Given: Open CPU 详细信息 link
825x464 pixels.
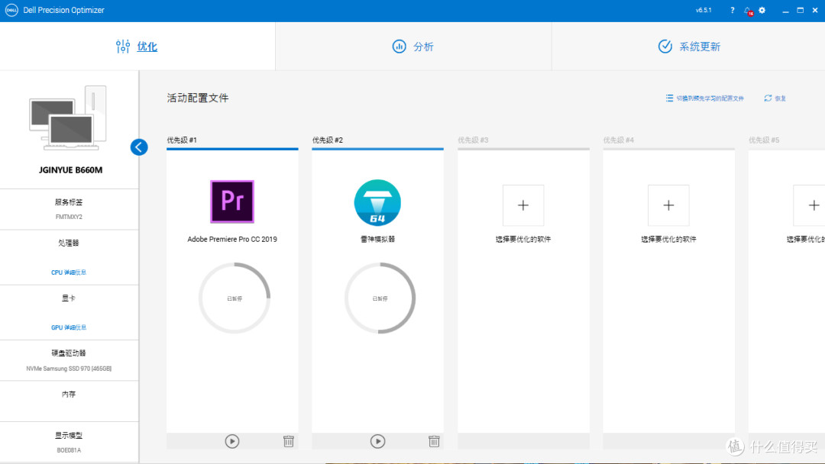Looking at the screenshot, I should pos(69,272).
